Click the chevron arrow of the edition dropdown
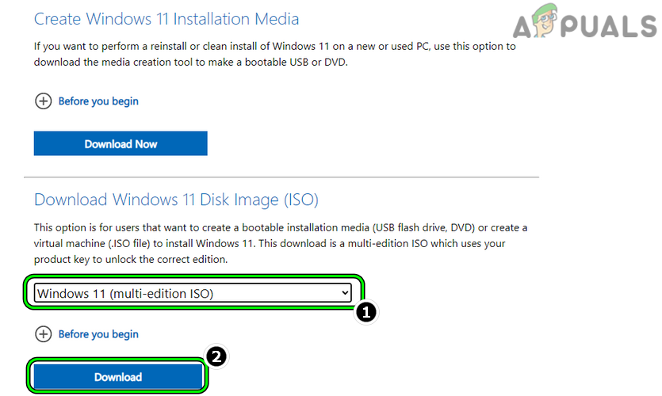This screenshot has height=396, width=662. pos(345,293)
